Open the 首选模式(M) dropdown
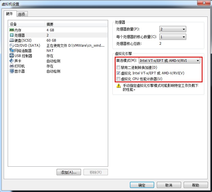Image resolution: width=212 pixels, height=192 pixels. (x=169, y=61)
